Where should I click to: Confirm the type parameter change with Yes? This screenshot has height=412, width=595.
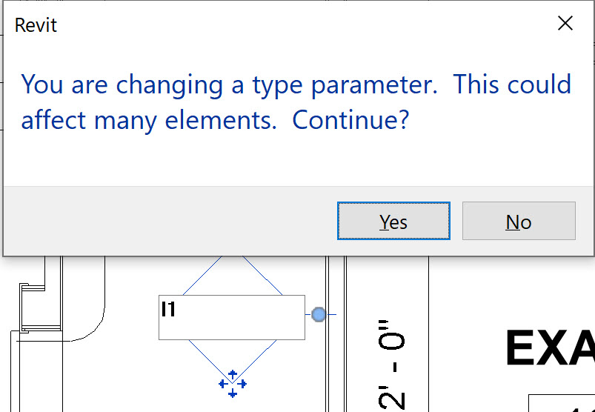coord(393,221)
